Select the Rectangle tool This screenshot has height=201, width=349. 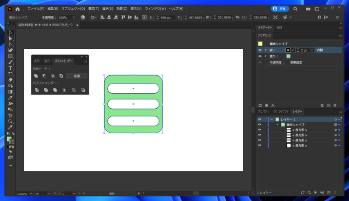coord(10,56)
